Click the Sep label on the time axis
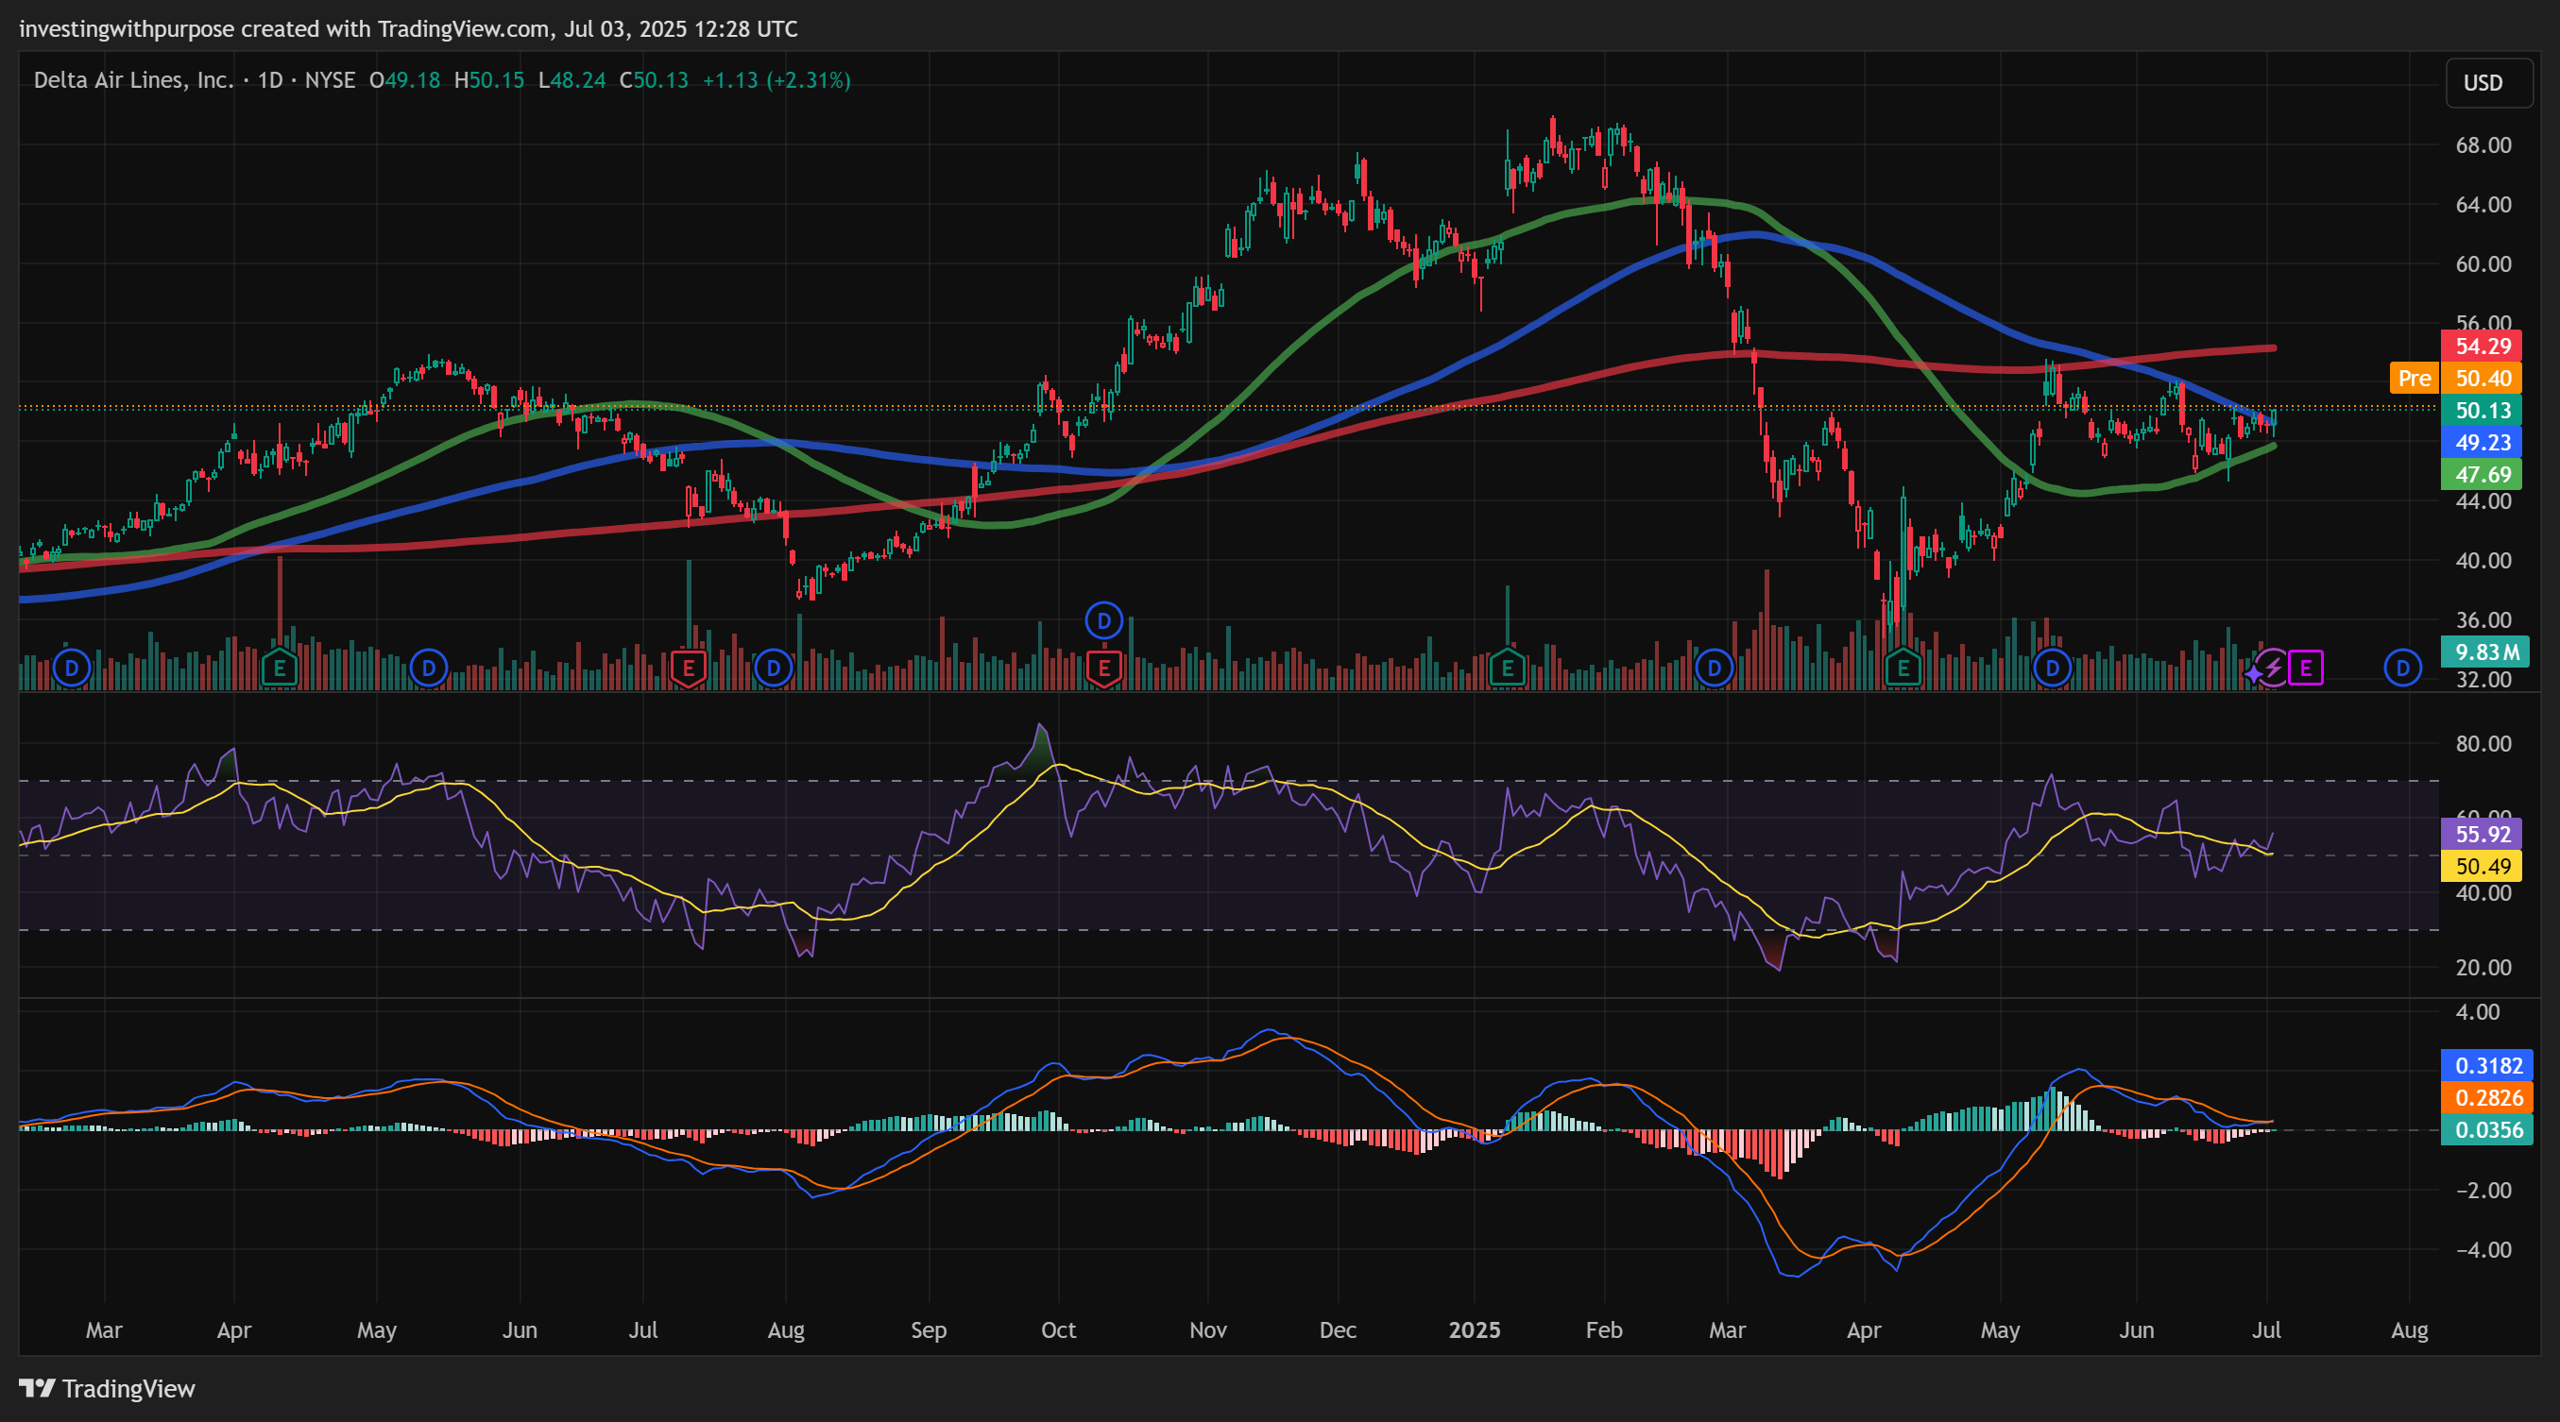Viewport: 2560px width, 1422px height. pyautogui.click(x=930, y=1329)
